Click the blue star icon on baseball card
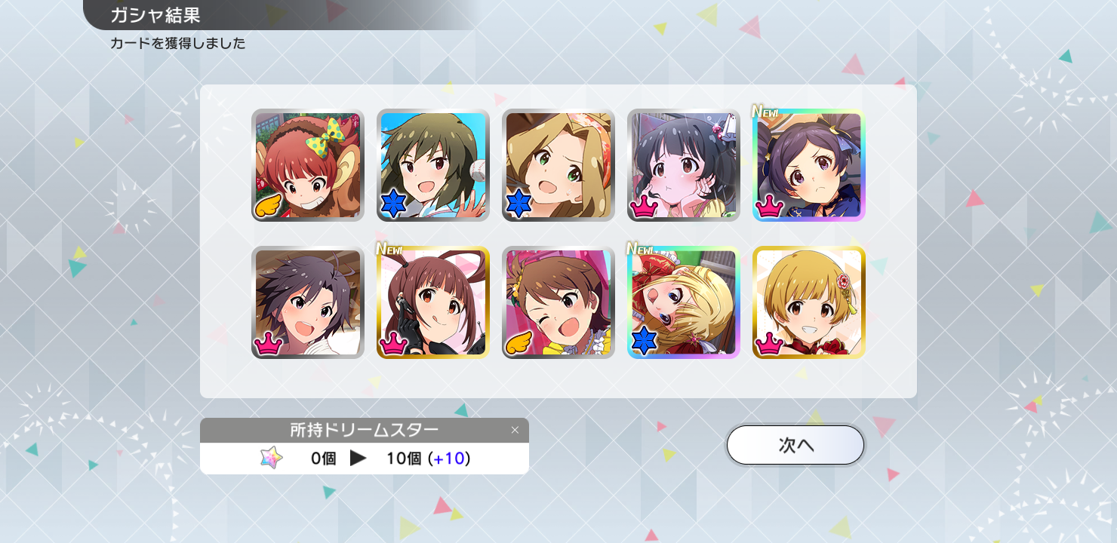This screenshot has width=1117, height=543. tap(393, 204)
